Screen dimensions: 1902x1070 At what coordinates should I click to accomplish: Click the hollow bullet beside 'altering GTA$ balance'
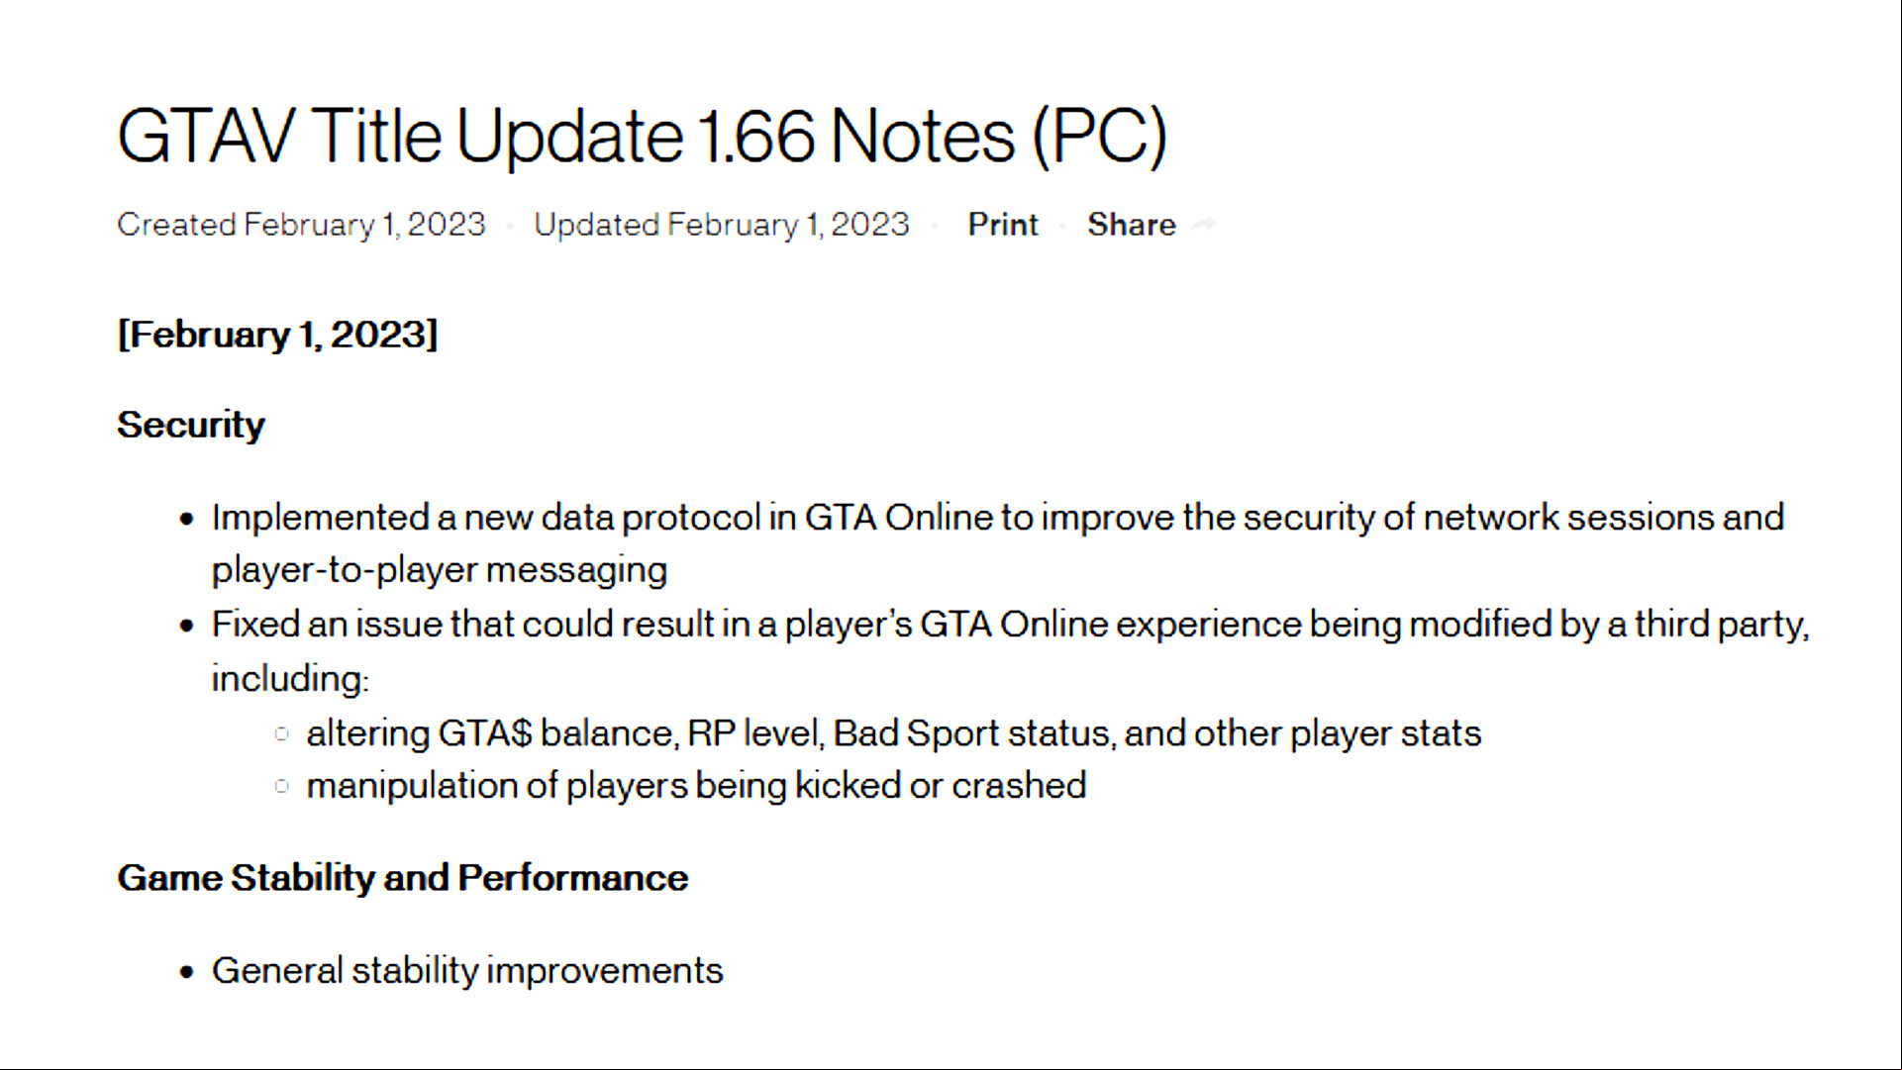[281, 734]
